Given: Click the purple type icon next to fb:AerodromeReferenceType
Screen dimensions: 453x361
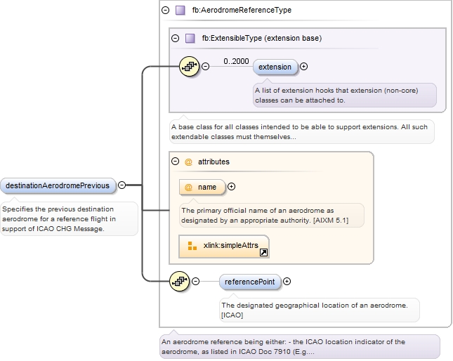Looking at the screenshot, I should [x=180, y=11].
